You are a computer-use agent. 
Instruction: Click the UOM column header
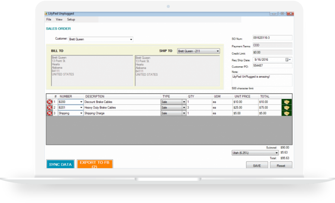click(217, 96)
